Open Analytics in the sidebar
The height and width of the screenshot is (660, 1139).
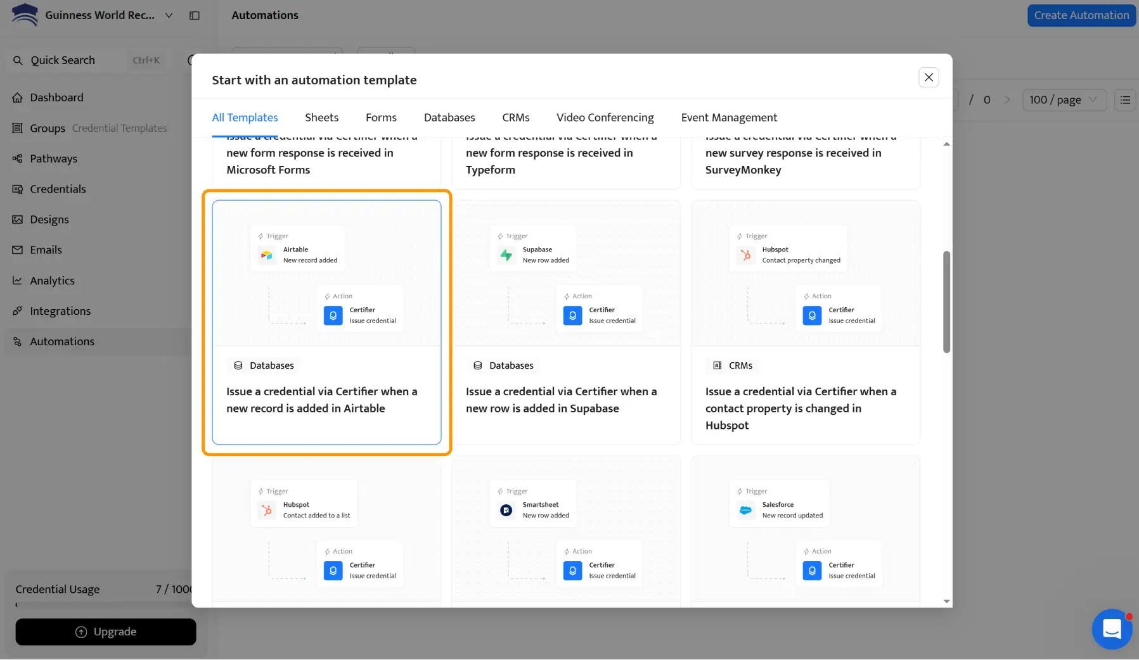(x=98, y=281)
